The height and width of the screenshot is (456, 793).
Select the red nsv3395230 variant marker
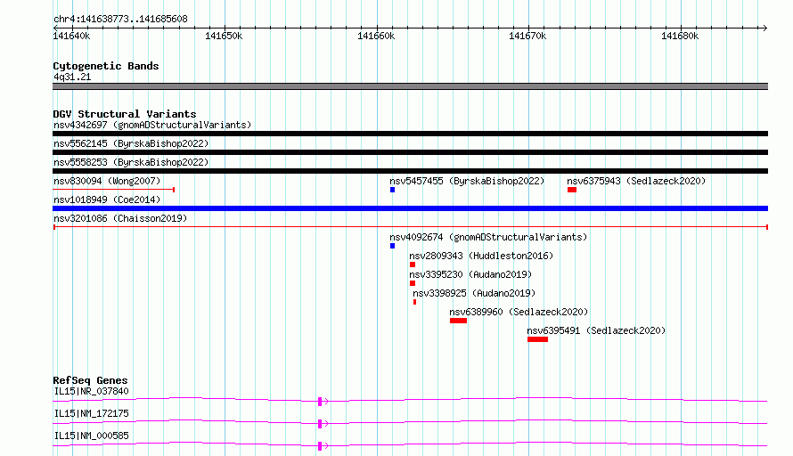pos(413,283)
